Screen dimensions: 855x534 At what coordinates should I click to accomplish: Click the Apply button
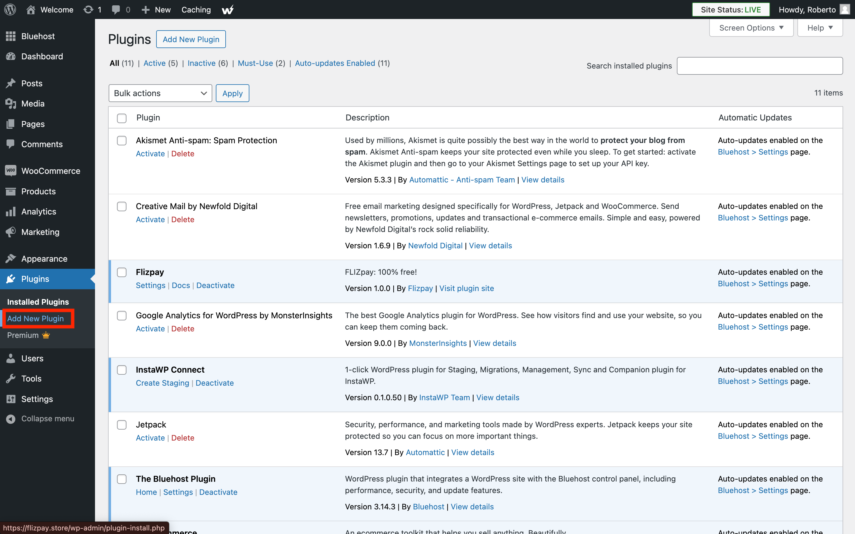232,93
